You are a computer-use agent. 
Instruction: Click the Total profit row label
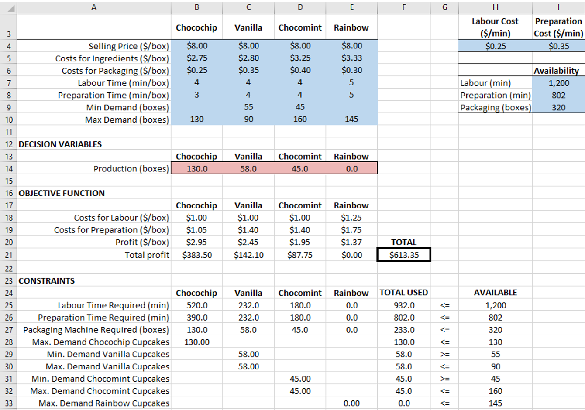coord(147,255)
